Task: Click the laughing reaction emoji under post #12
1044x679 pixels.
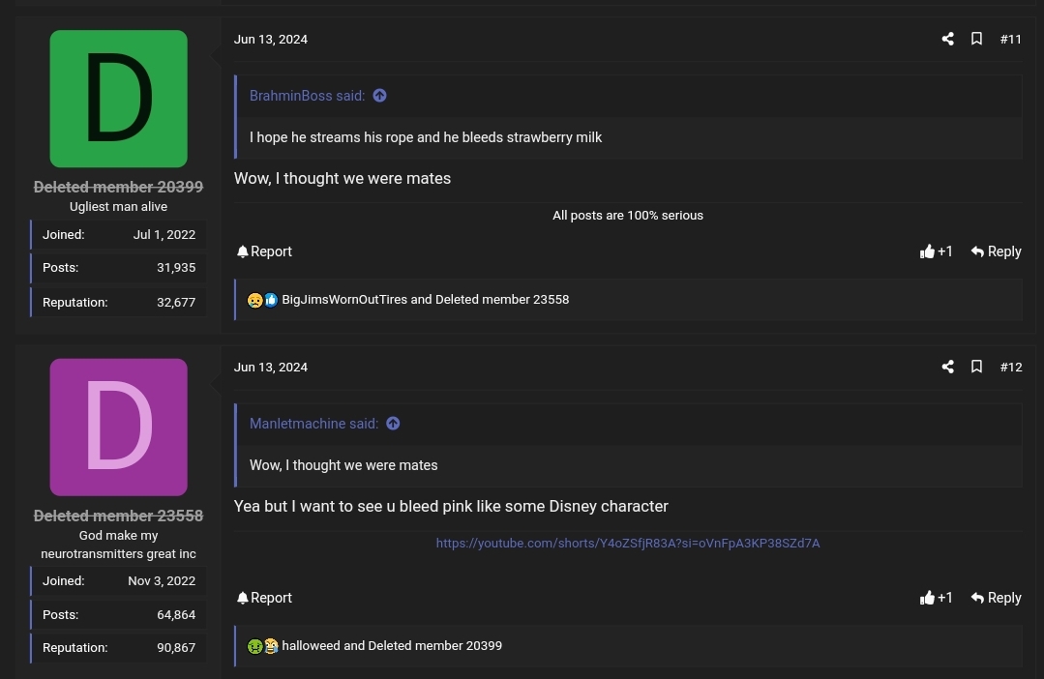Action: click(x=271, y=645)
